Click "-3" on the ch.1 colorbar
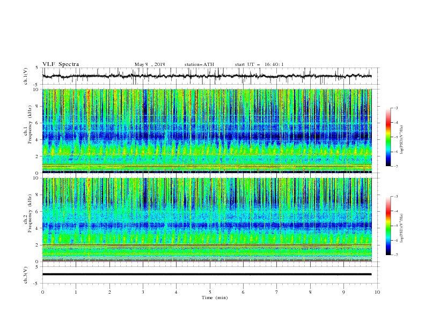The width and height of the screenshot is (425, 328). coord(395,108)
